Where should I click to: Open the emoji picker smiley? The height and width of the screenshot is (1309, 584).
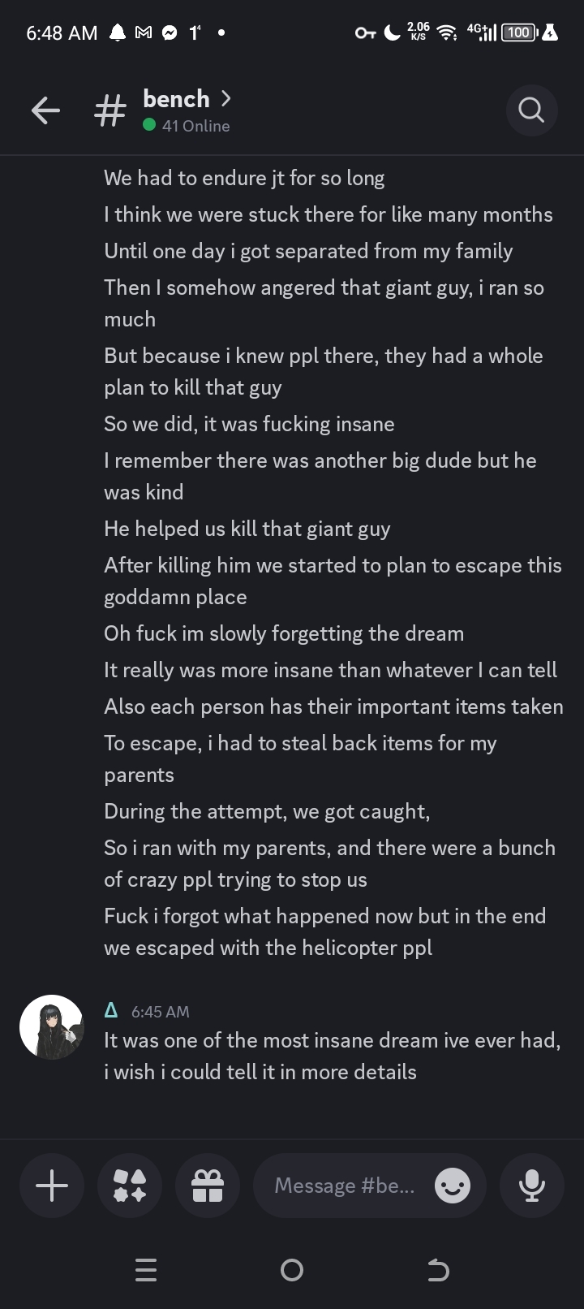(x=452, y=1186)
